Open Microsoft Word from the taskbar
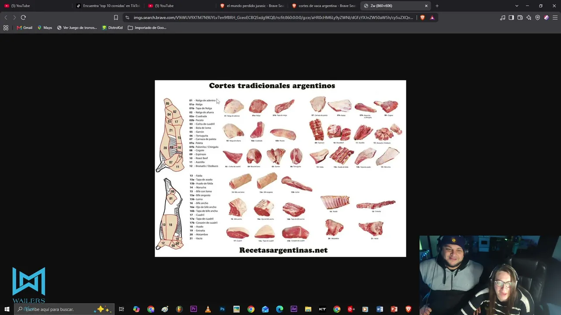561x315 pixels. pos(380,309)
